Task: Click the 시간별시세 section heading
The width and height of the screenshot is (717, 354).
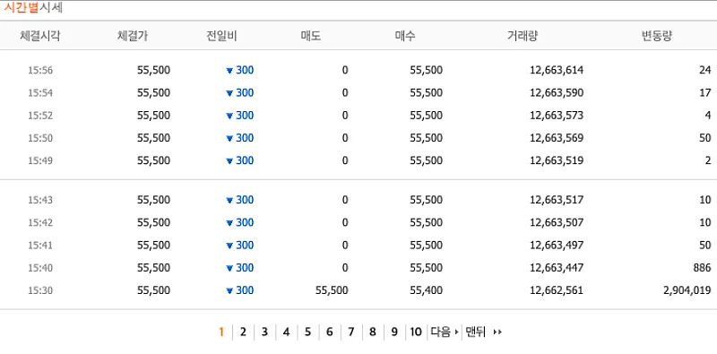Action: [x=33, y=8]
